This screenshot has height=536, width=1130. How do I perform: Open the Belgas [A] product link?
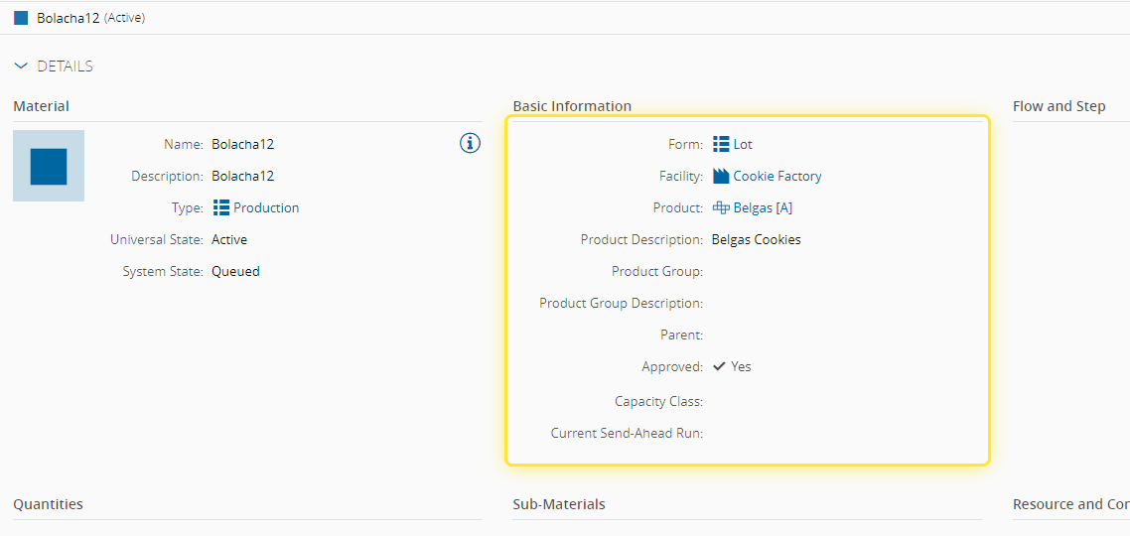(x=763, y=207)
